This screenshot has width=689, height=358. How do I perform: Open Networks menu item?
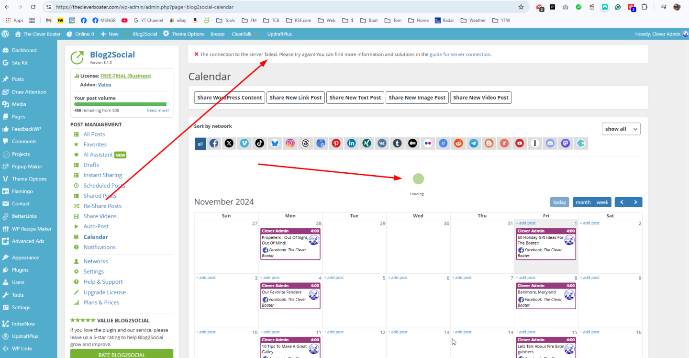coord(96,261)
